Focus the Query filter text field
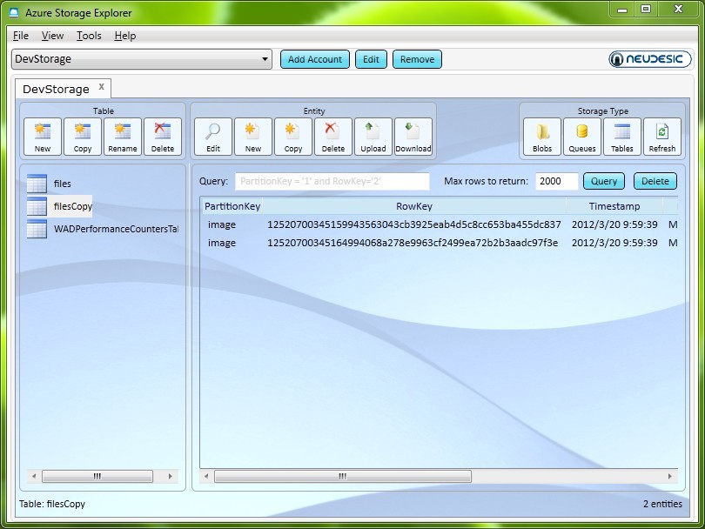The image size is (705, 529). point(332,181)
